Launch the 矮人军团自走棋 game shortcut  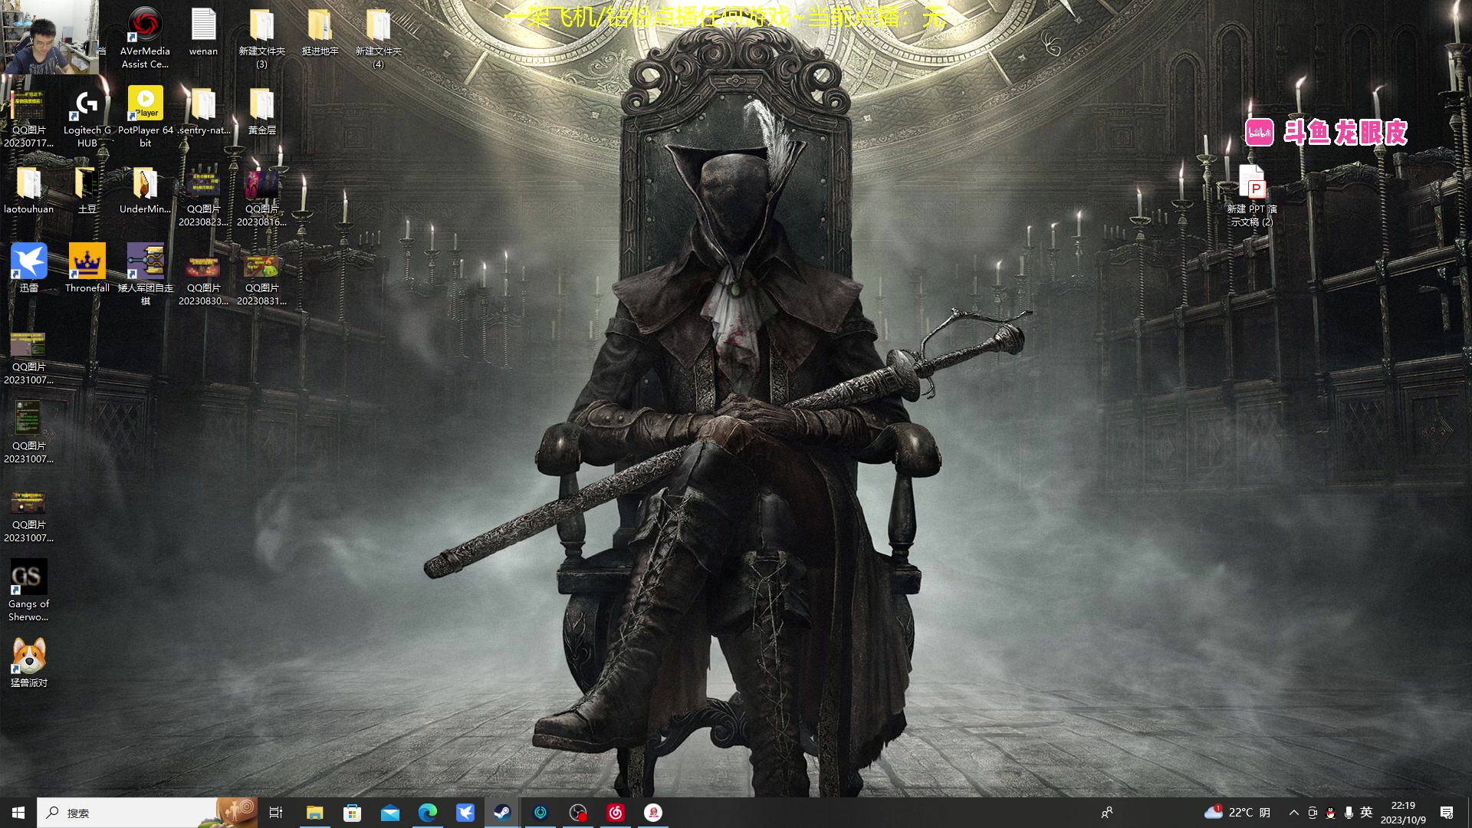(x=145, y=274)
